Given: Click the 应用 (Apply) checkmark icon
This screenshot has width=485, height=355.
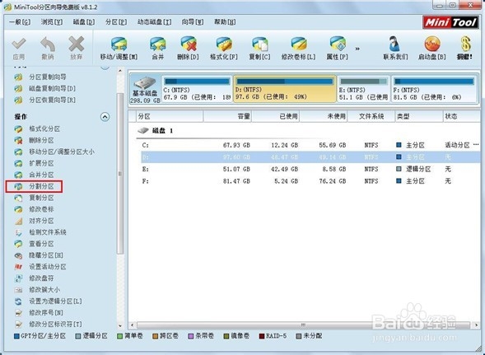Looking at the screenshot, I should point(19,44).
